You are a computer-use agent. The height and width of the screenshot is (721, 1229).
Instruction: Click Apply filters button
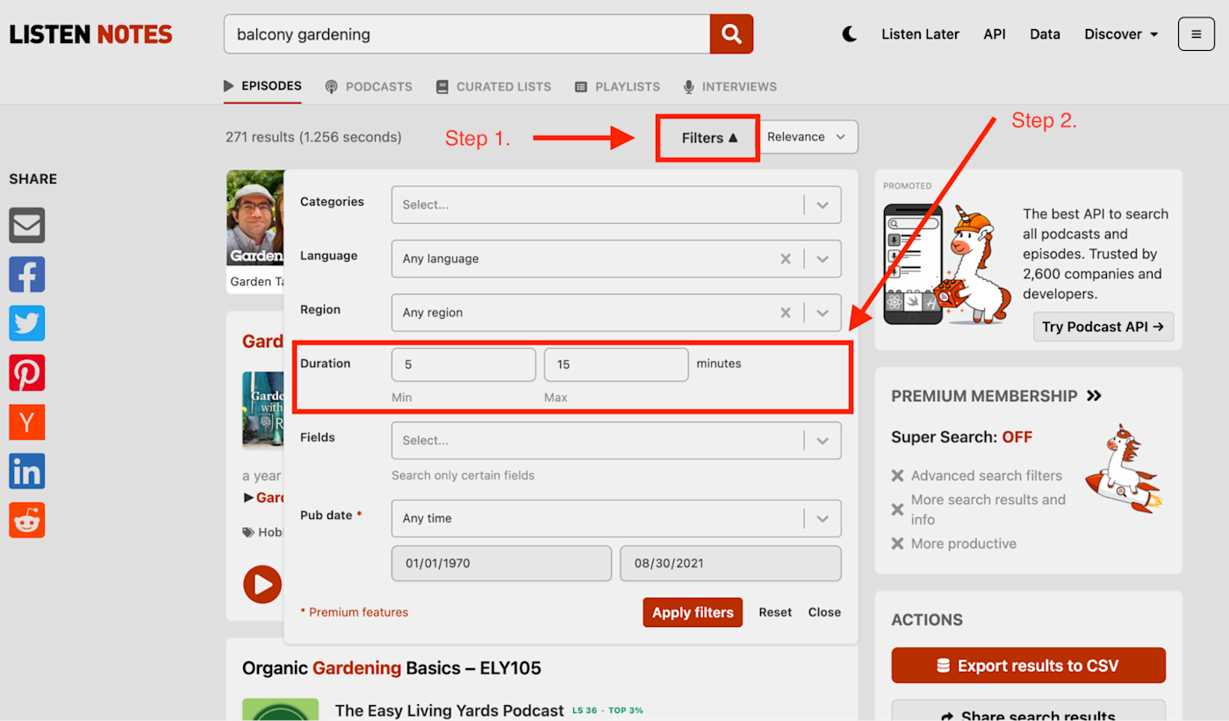[x=693, y=613]
